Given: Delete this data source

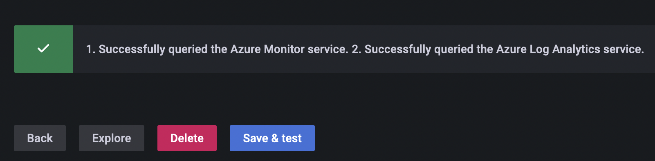Looking at the screenshot, I should pyautogui.click(x=187, y=138).
